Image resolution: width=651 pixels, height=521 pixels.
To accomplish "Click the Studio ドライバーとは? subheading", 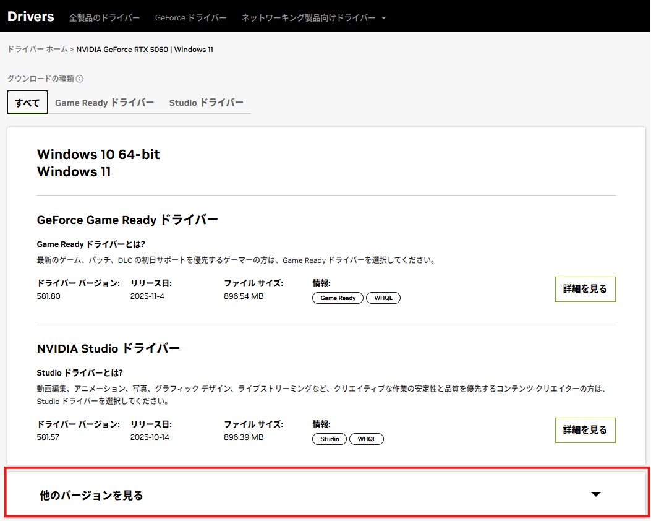I will coord(80,372).
